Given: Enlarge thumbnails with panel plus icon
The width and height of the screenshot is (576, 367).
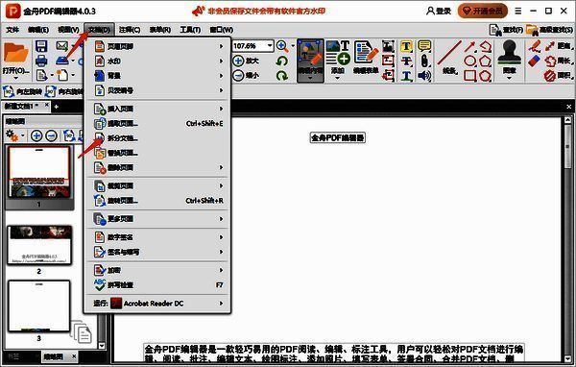Looking at the screenshot, I should click(x=36, y=136).
